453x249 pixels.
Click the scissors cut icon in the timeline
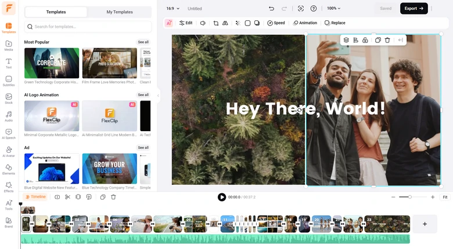[67, 197]
